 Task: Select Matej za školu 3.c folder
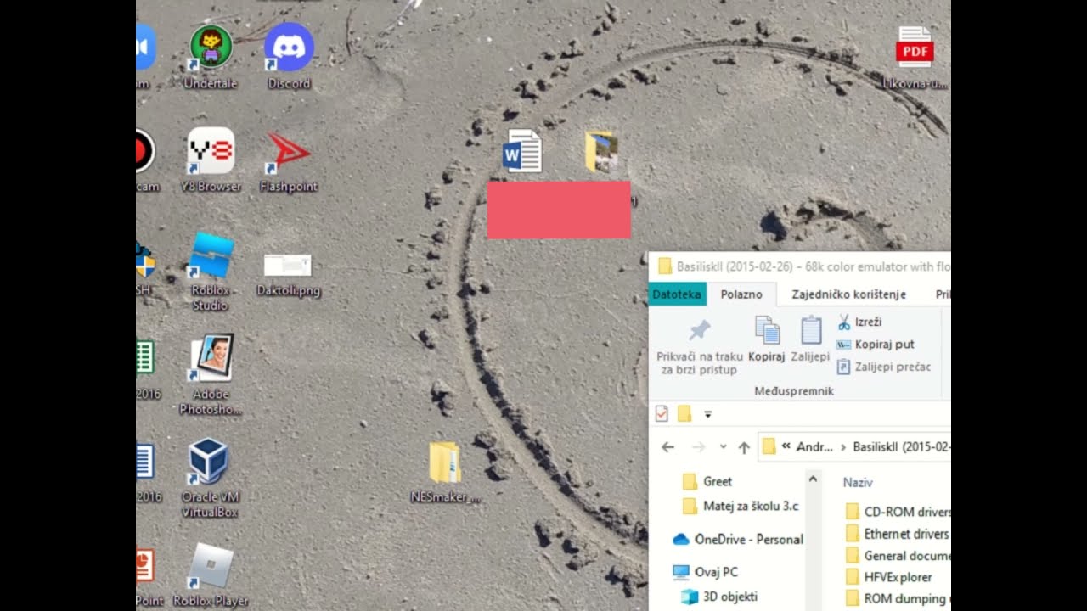pyautogui.click(x=741, y=506)
